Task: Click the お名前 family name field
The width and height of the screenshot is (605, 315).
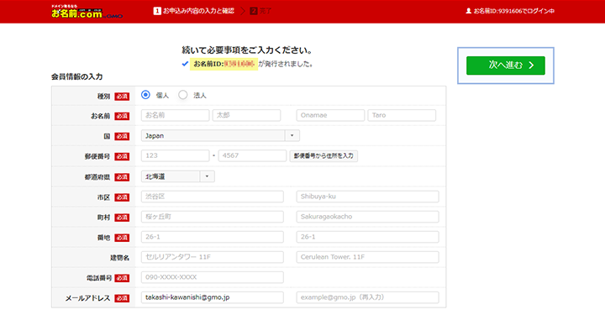Action: (175, 115)
